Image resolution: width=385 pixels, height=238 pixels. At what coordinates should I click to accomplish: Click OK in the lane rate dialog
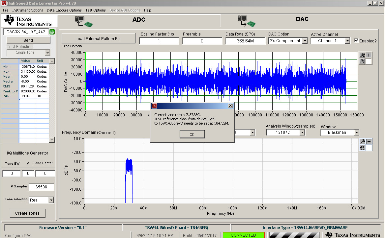(192, 134)
